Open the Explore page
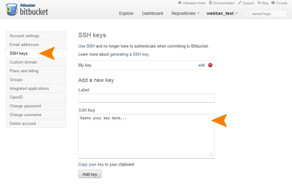The width and height of the screenshot is (292, 186). click(126, 13)
